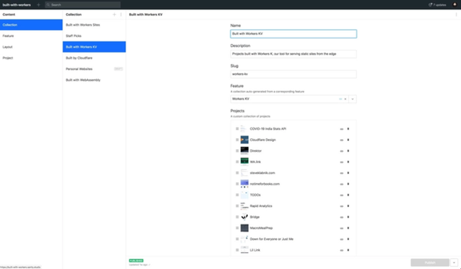Grab the drag handle next to Direktor
This screenshot has height=269, width=461.
237,151
